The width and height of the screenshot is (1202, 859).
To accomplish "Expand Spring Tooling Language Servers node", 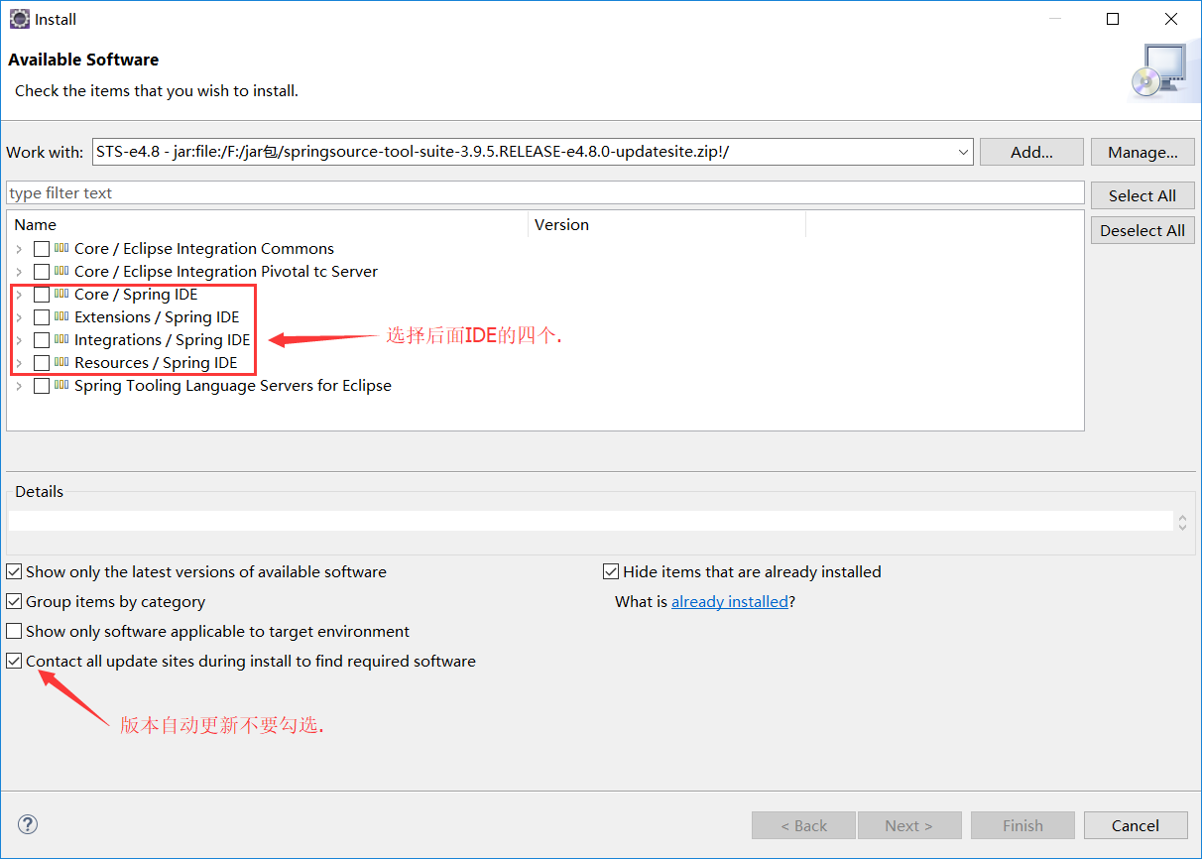I will 19,386.
